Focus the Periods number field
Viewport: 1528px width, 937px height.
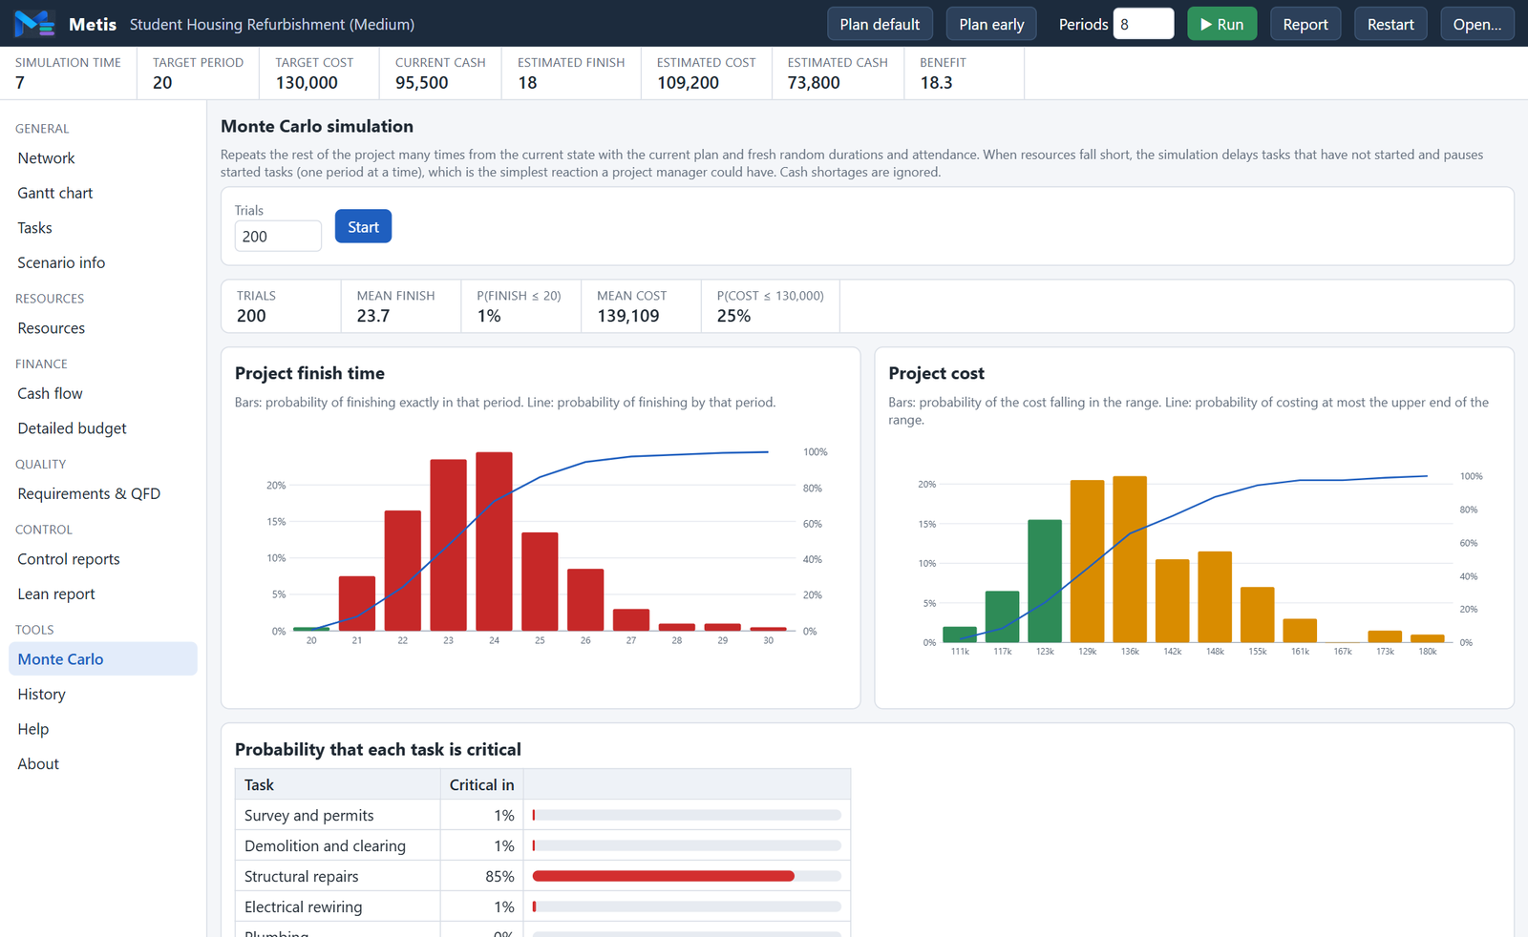tap(1143, 24)
